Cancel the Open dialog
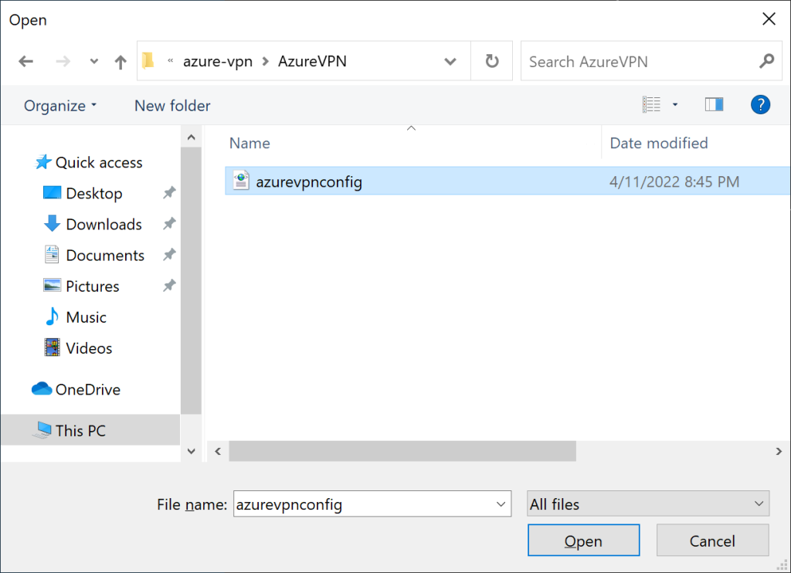Viewport: 791px width, 573px height. [x=712, y=541]
